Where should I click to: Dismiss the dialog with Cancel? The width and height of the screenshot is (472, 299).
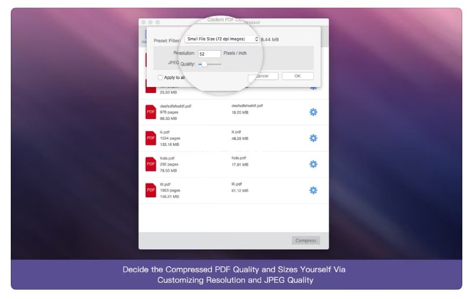click(x=263, y=76)
